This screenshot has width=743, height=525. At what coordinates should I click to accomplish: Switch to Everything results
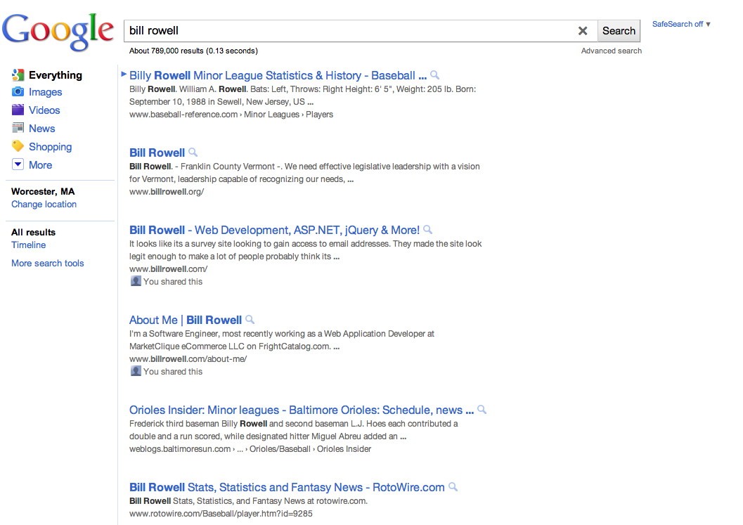[56, 75]
